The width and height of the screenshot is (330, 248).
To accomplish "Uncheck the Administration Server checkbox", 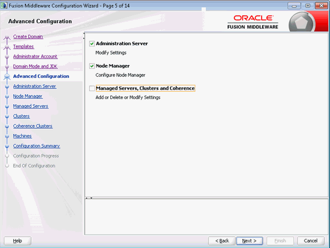I will pos(92,43).
